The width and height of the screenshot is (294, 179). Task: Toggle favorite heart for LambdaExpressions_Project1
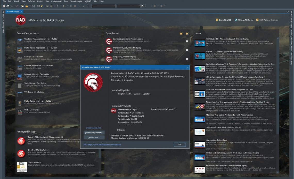coord(187,42)
